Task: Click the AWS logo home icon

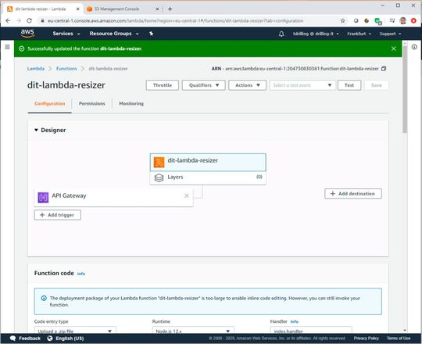Action: point(27,34)
